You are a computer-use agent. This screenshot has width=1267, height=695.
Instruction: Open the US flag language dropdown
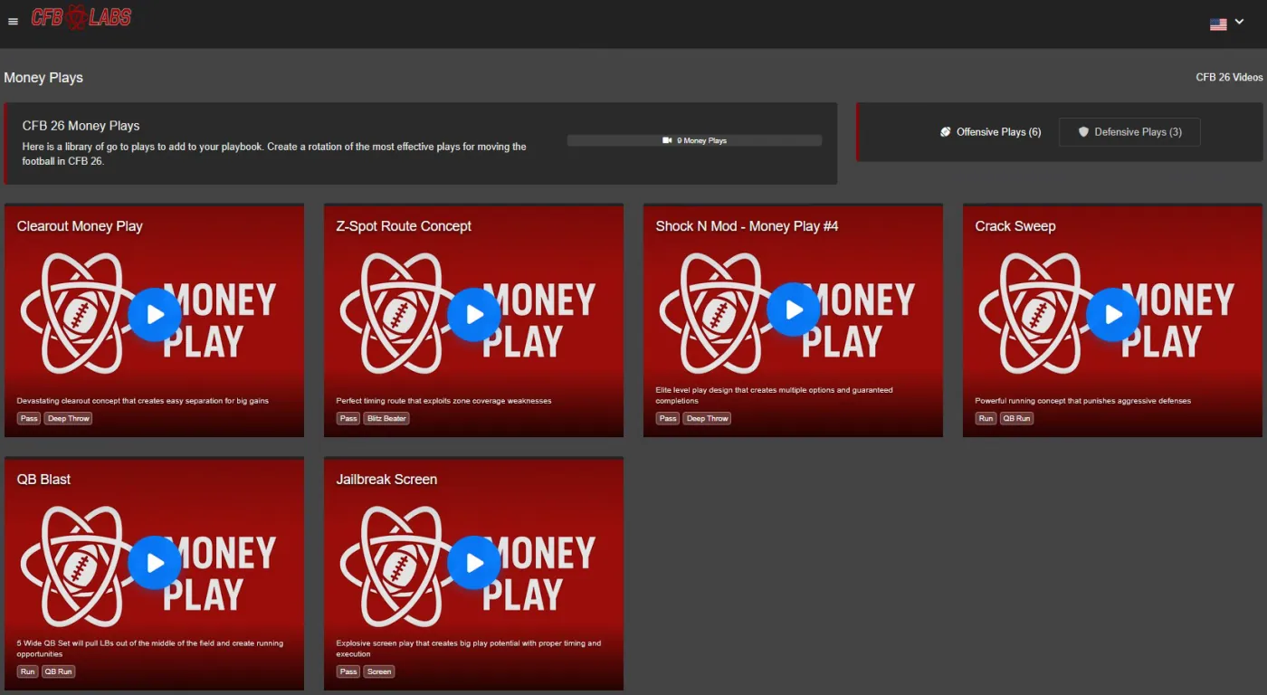click(1218, 24)
